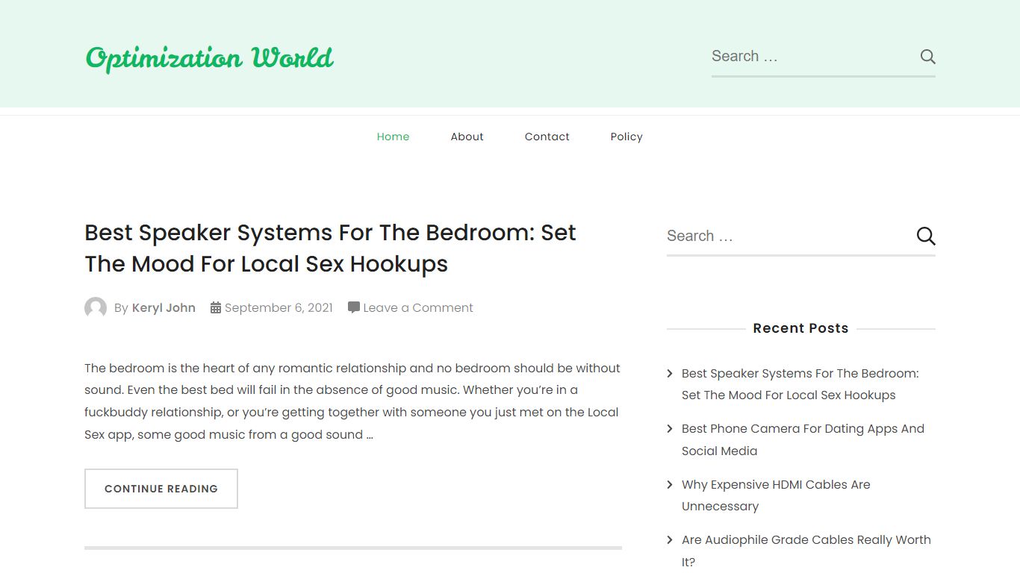
Task: Click chevron before Best Speaker Systems recent post
Action: point(670,373)
